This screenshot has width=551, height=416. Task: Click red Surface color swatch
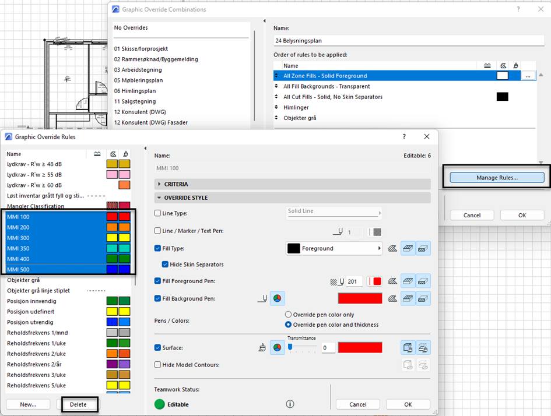click(x=360, y=348)
